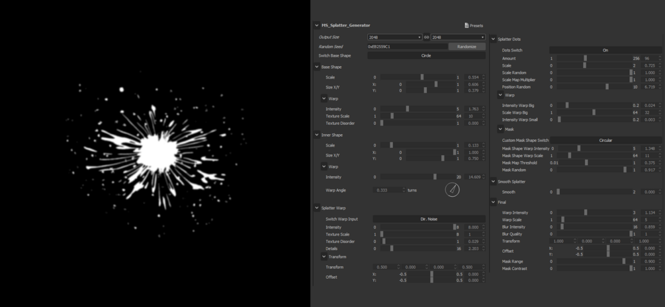Click the Amount value field 96

click(x=649, y=59)
